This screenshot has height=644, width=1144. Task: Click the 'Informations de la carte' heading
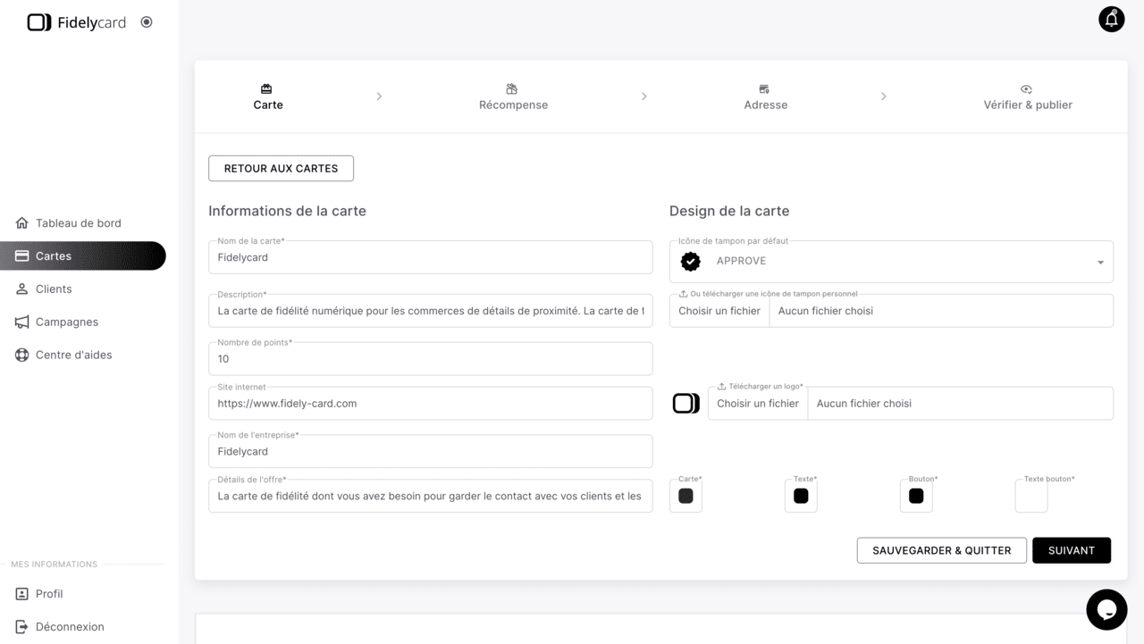click(287, 212)
